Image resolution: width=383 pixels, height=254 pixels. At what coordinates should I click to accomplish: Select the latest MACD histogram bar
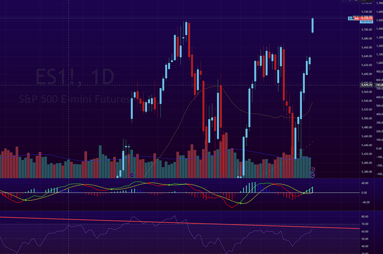tap(312, 190)
